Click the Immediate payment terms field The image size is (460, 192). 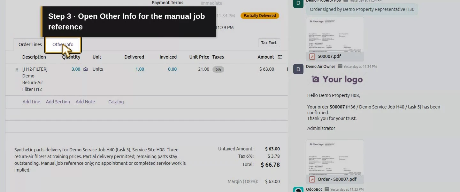click(211, 3)
